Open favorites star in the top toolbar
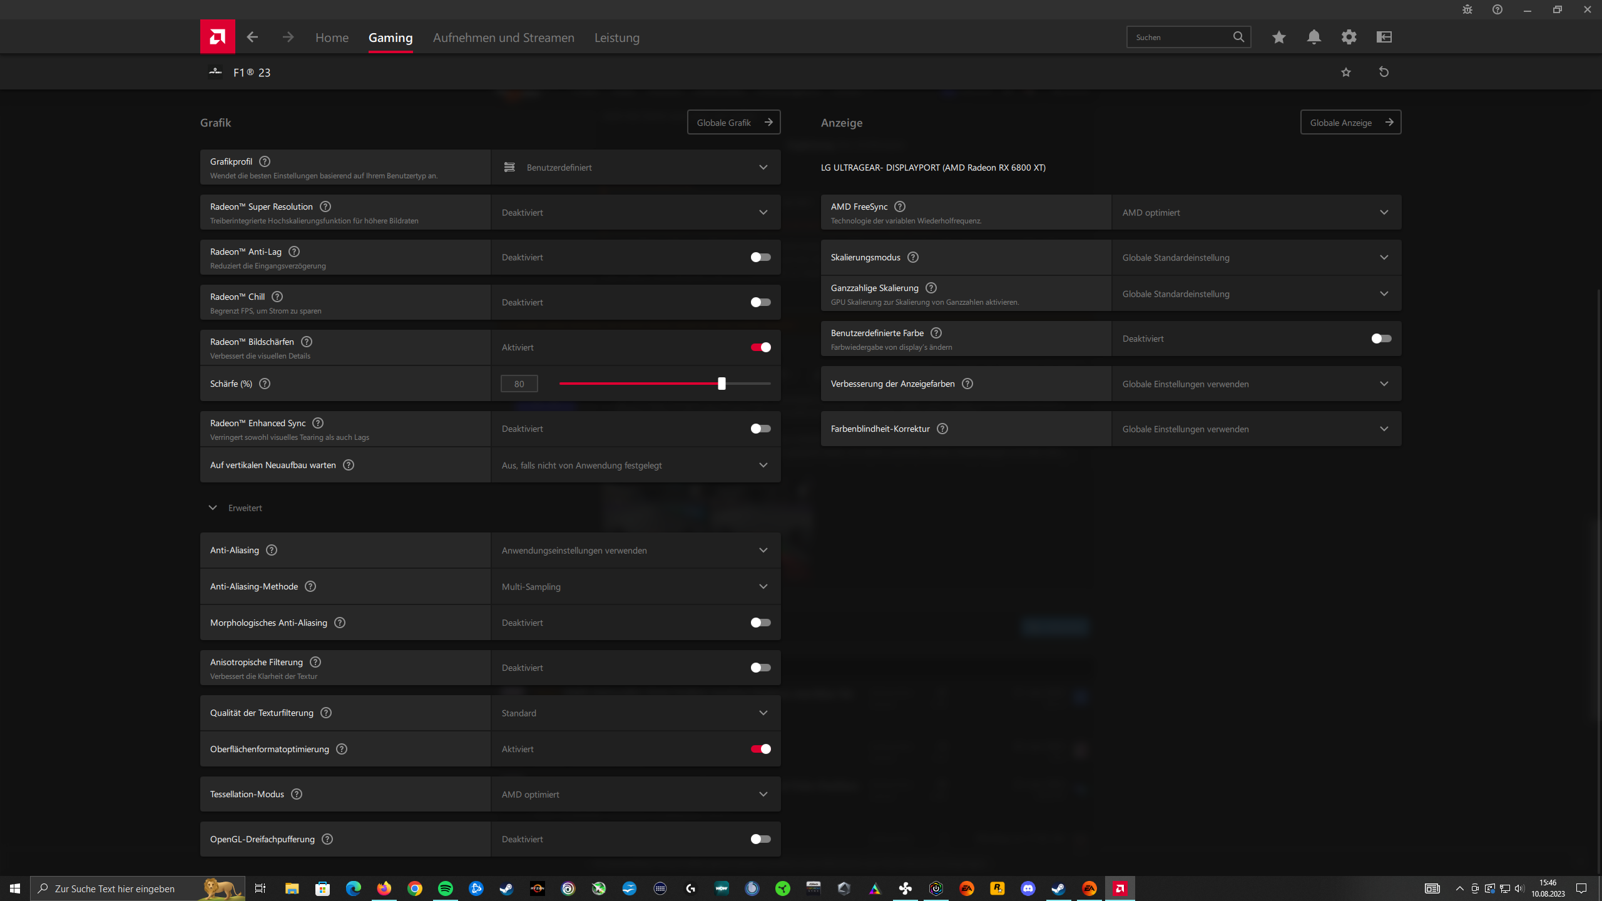 point(1278,37)
